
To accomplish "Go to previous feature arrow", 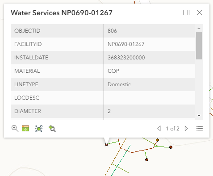I will pos(159,129).
